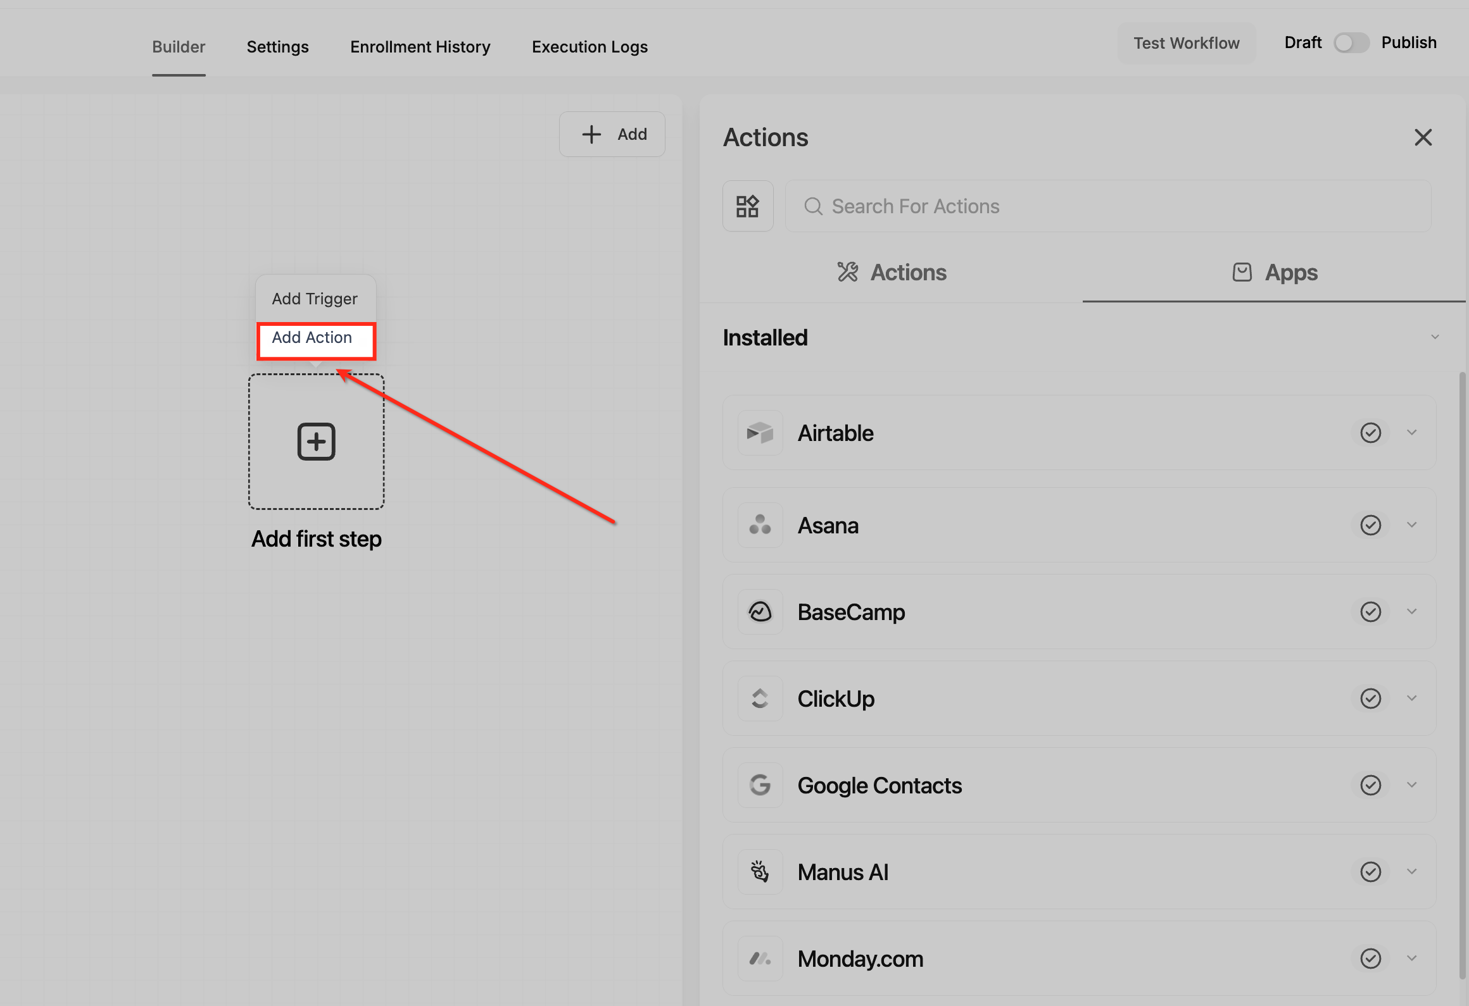Image resolution: width=1469 pixels, height=1006 pixels.
Task: Focus the Search For Actions field
Action: pos(1108,206)
